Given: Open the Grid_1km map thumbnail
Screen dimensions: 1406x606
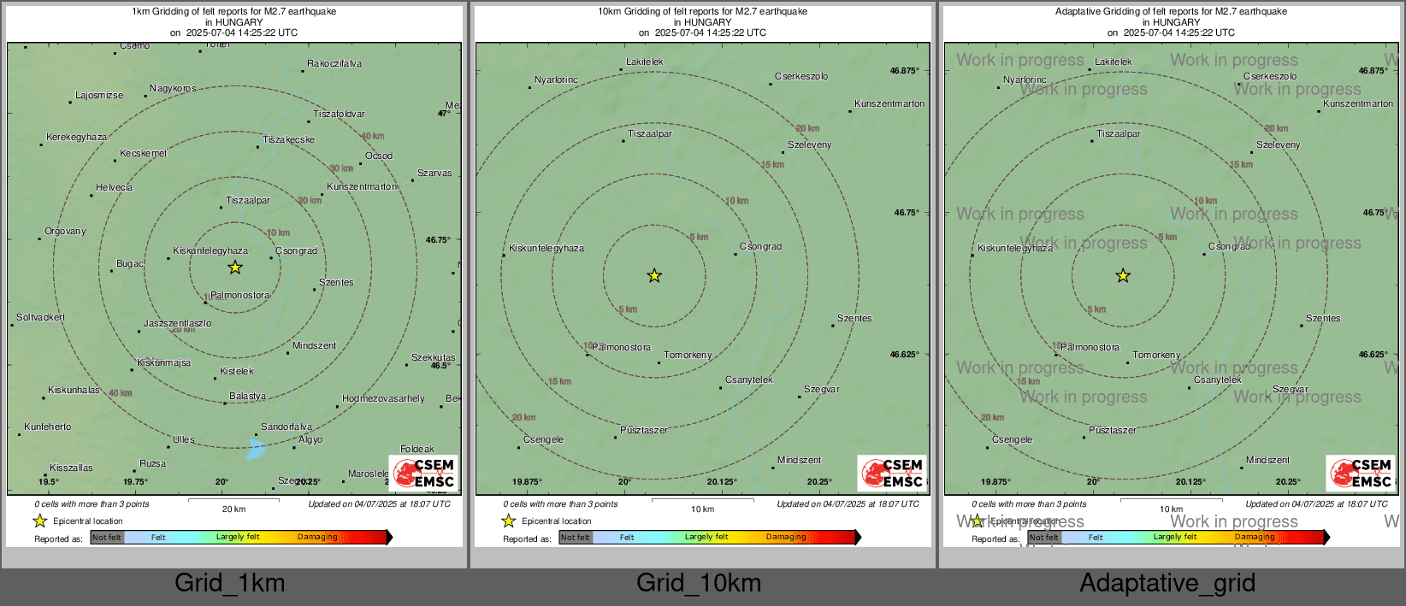Looking at the screenshot, I should [234, 275].
